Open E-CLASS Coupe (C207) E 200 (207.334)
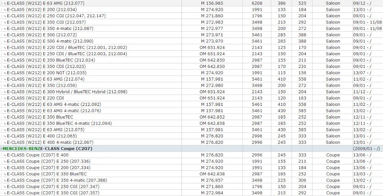383x196 pixels. (x=49, y=168)
